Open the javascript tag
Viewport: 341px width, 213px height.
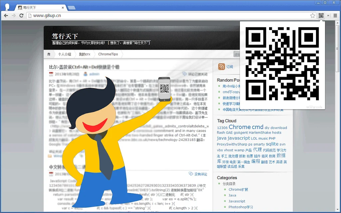(x=239, y=138)
